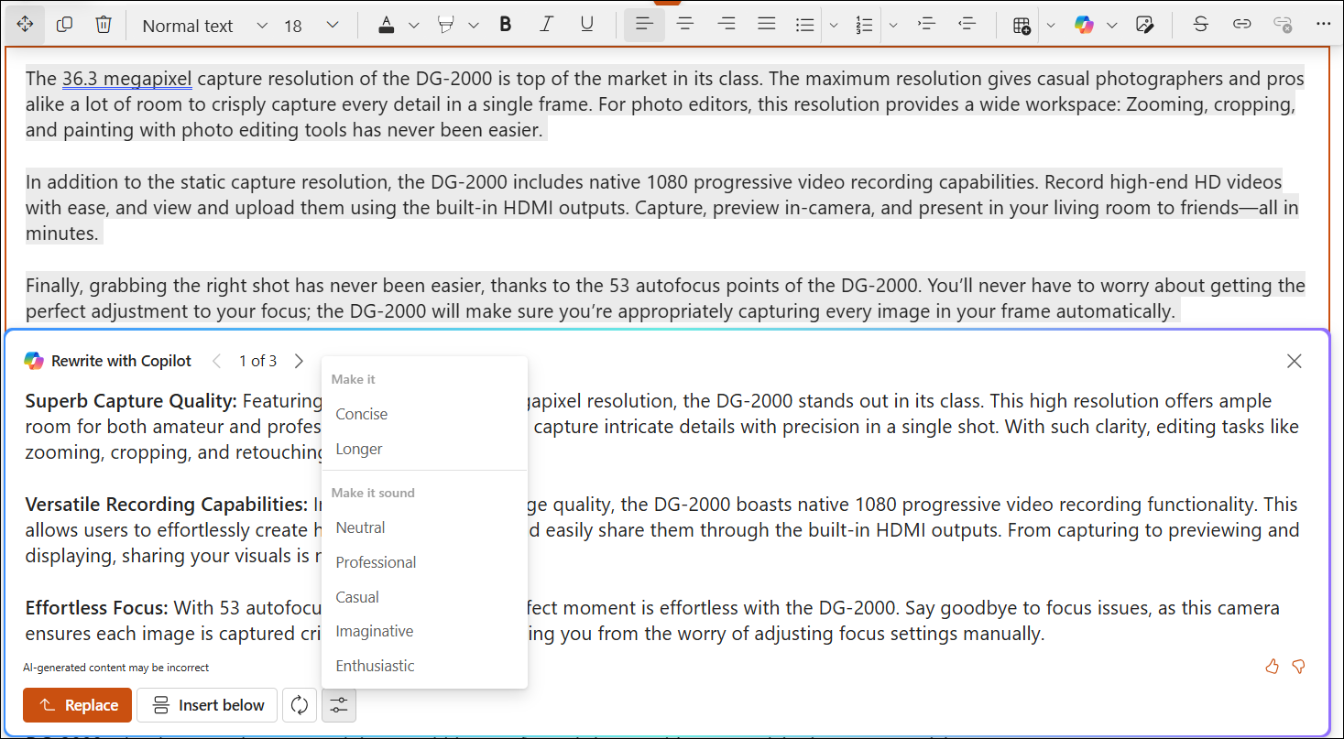Open the Normal text style dropdown
Viewport: 1344px width, 739px height.
tap(262, 25)
